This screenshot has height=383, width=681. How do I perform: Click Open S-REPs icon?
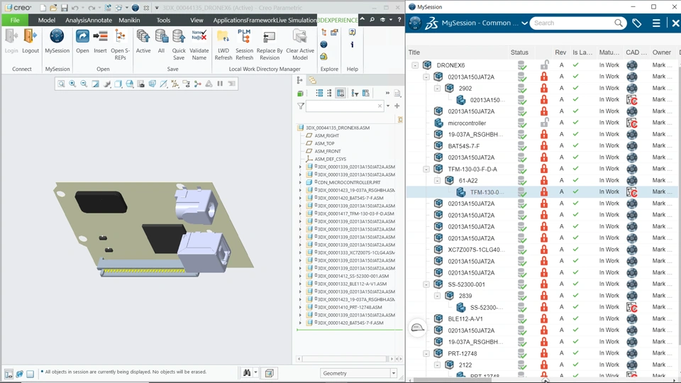coord(121,36)
